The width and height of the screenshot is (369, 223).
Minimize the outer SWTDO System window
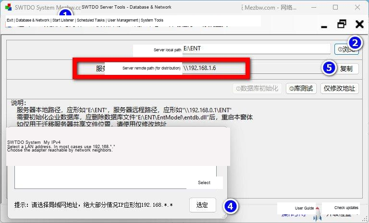point(314,7)
